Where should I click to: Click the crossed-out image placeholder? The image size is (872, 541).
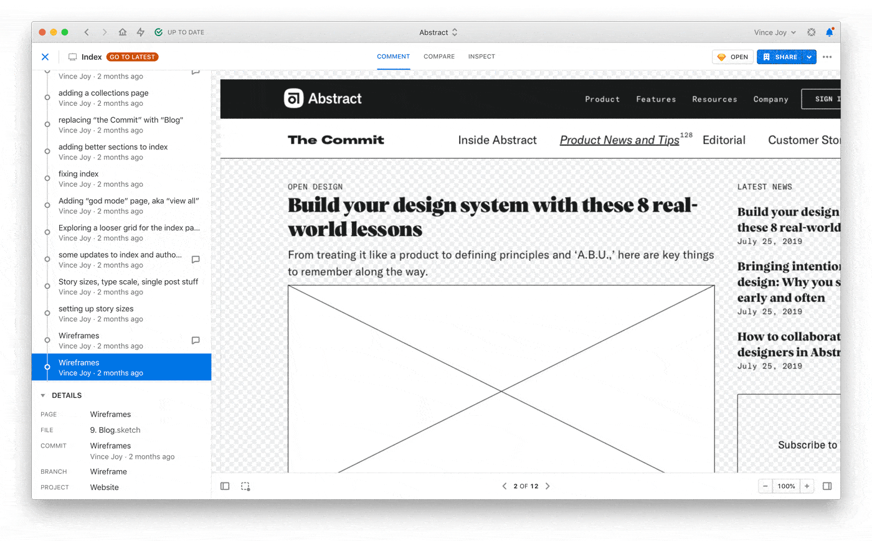[501, 379]
